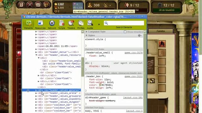Screen dimensions: 202x113
Task: Click the Jít do bludiště button
Action: (x=166, y=10)
